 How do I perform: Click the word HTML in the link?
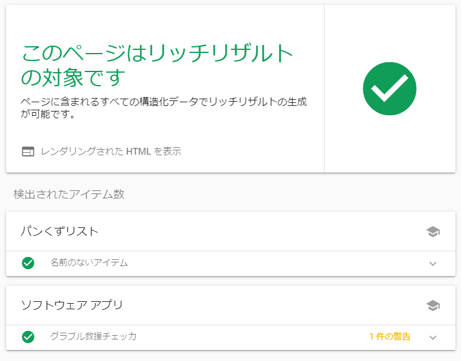click(138, 152)
